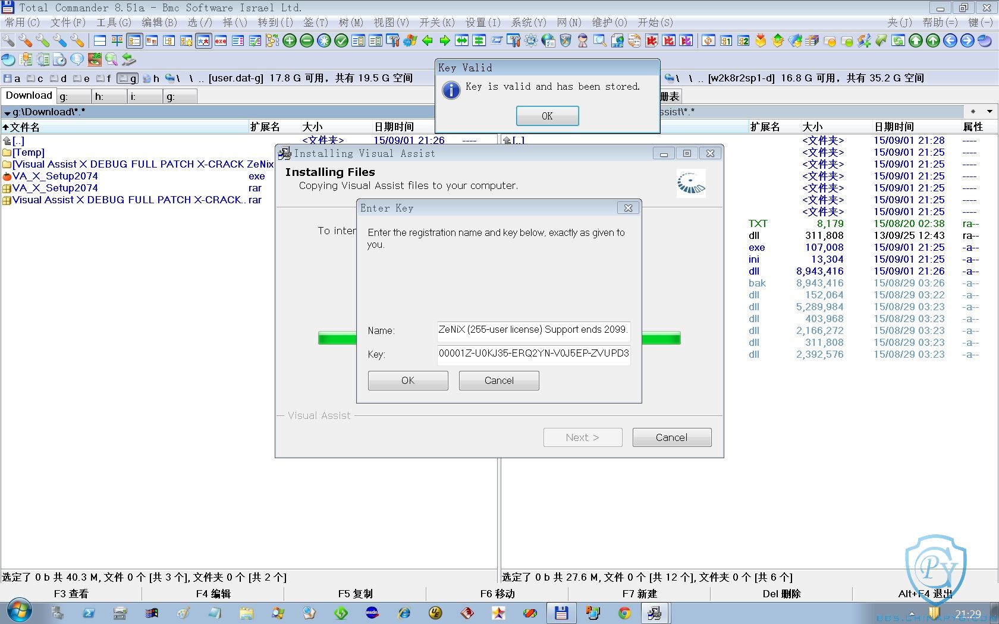The width and height of the screenshot is (999, 624).
Task: Switch to the i: folder tab
Action: [x=144, y=96]
